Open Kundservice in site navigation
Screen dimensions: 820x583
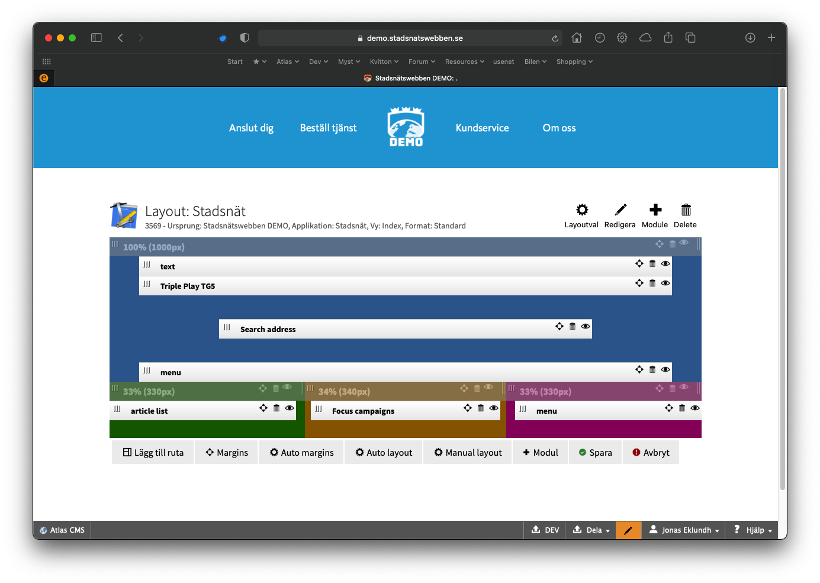[482, 128]
